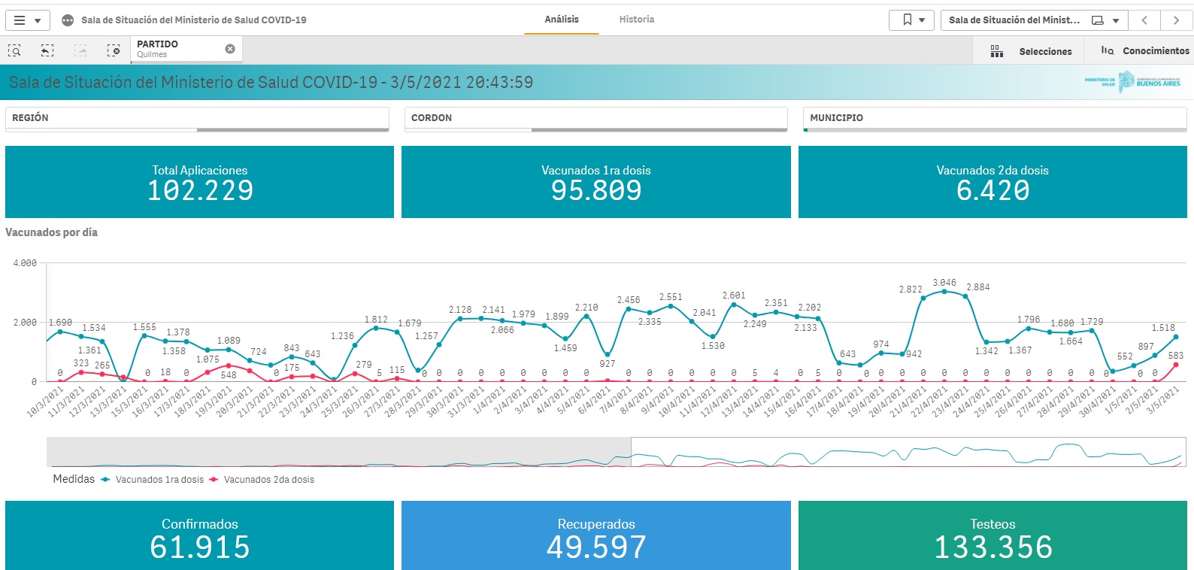Open the MUNICIPIO filter pane
The image size is (1194, 570).
[x=994, y=118]
